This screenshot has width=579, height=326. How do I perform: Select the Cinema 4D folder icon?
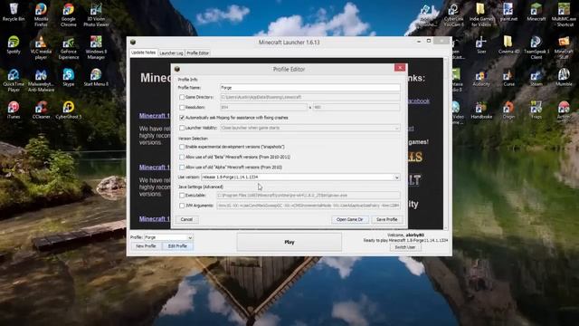coord(508,44)
